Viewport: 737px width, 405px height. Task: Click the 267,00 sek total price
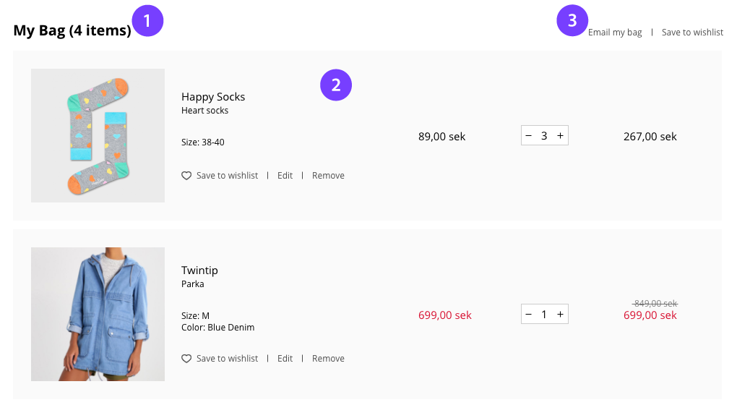coord(650,137)
